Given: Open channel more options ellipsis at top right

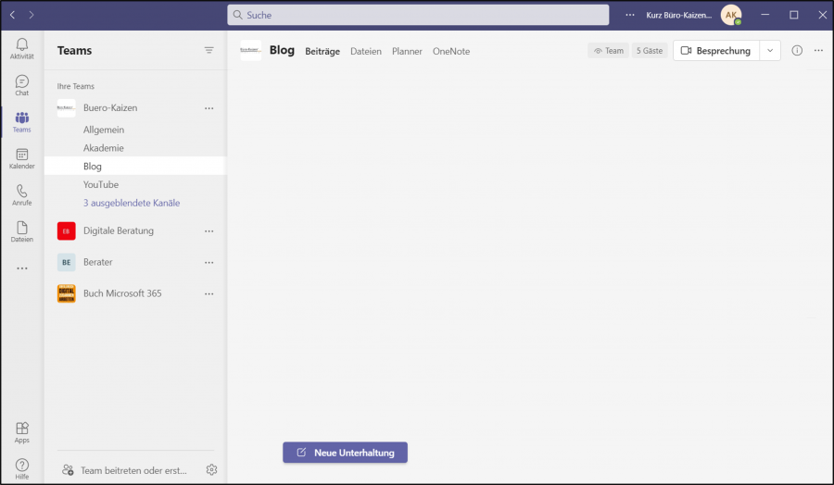Looking at the screenshot, I should 818,51.
